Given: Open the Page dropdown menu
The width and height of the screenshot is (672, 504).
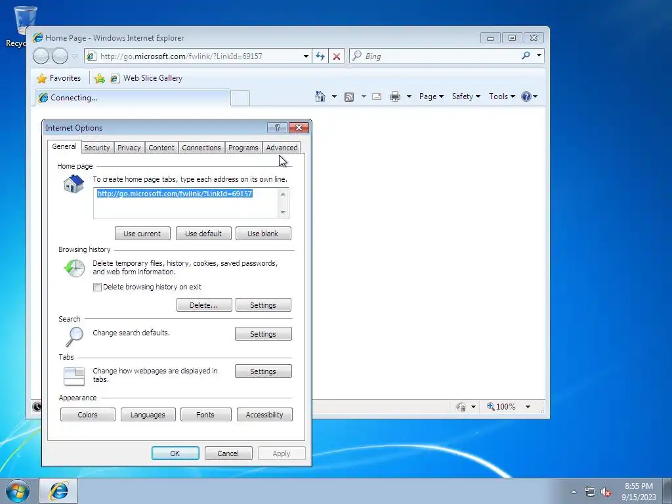Looking at the screenshot, I should tap(431, 96).
